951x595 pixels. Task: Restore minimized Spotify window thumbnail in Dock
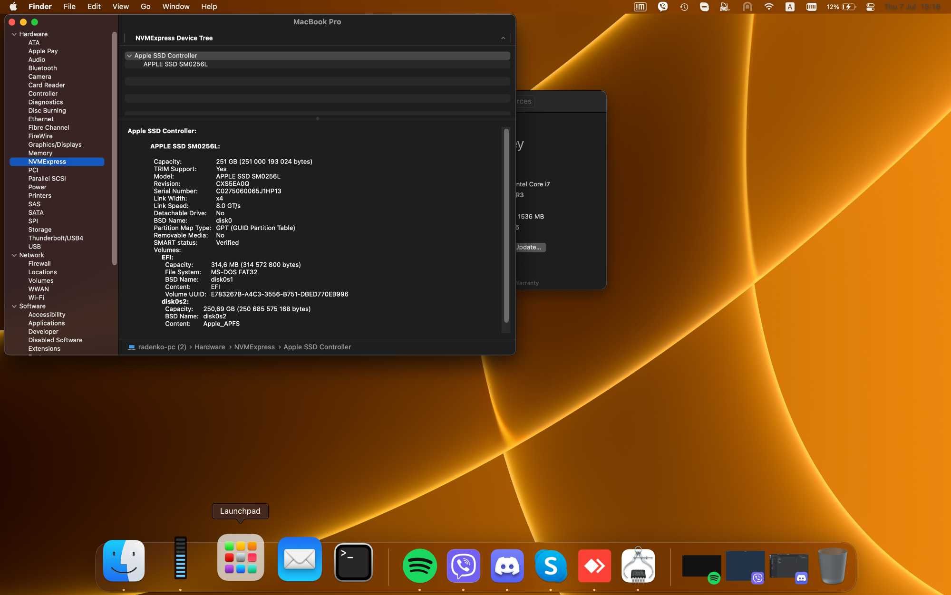tap(701, 566)
